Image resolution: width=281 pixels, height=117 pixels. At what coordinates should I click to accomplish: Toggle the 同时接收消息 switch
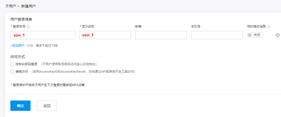tap(255, 35)
